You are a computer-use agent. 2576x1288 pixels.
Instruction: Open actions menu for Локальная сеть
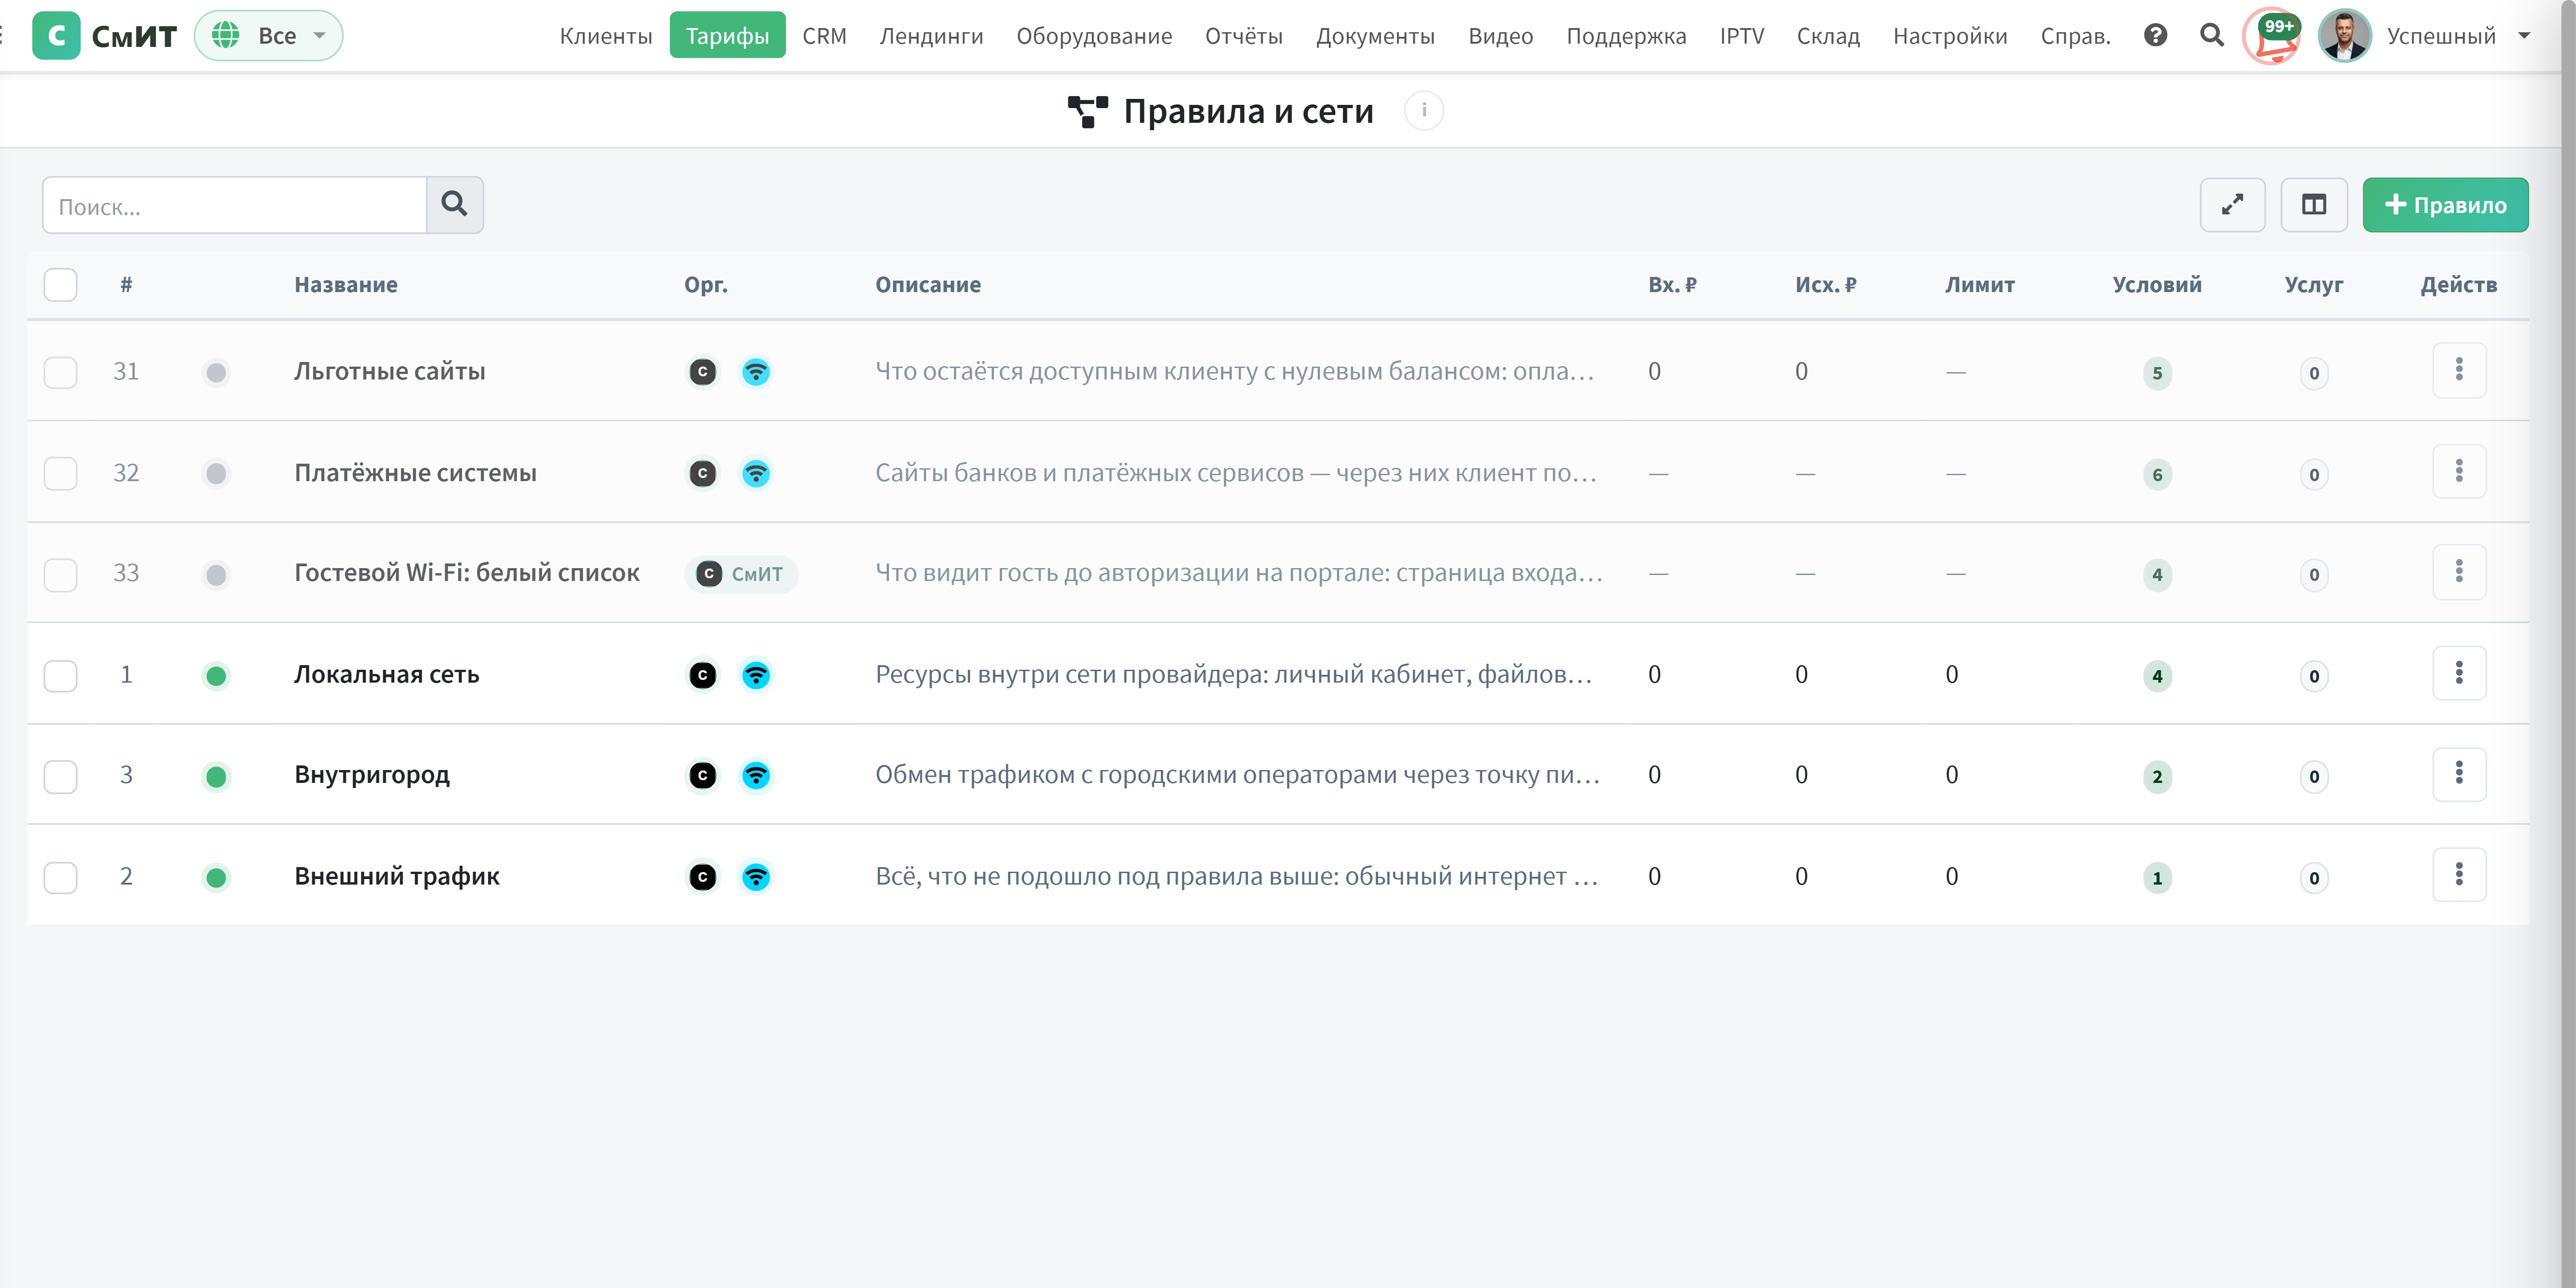(2459, 673)
